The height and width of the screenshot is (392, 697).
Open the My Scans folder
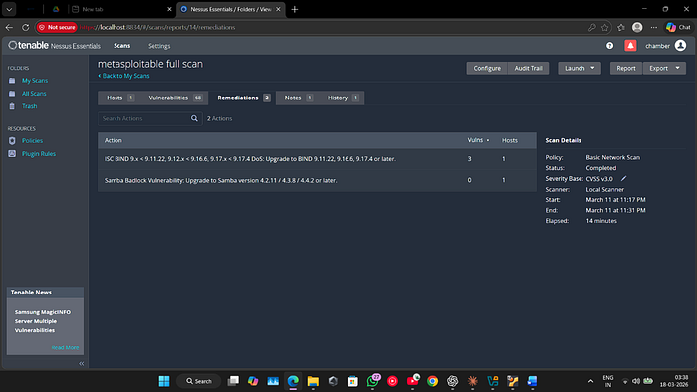tap(35, 81)
